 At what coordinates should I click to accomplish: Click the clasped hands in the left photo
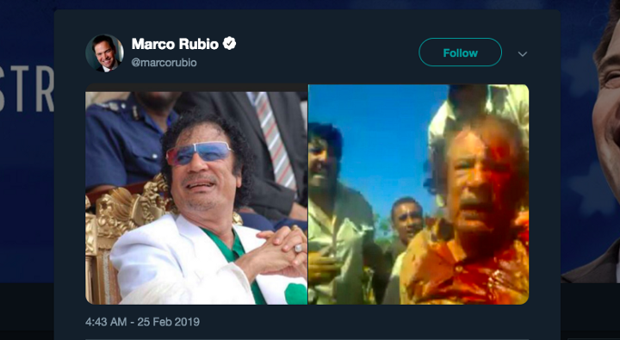(279, 248)
